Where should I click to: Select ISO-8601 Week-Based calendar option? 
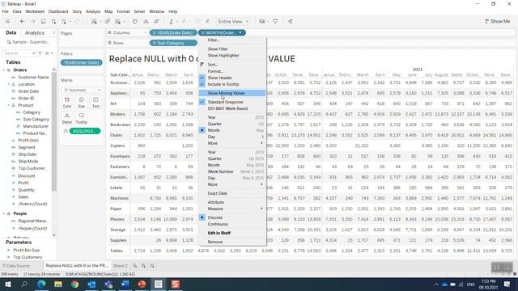click(x=232, y=108)
